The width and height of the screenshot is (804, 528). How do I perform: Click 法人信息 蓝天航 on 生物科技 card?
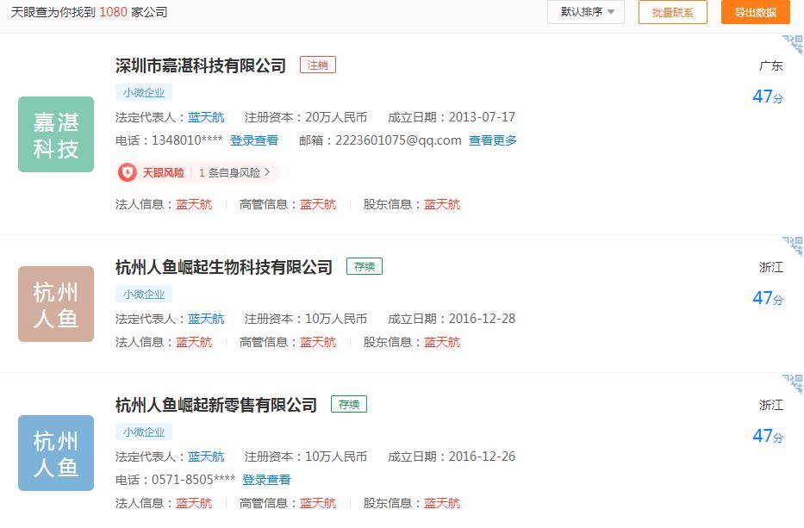coord(194,343)
